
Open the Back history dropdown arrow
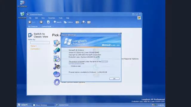(x=37, y=22)
